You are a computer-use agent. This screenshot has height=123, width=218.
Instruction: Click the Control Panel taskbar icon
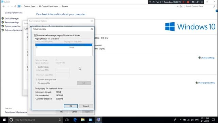click(x=91, y=120)
